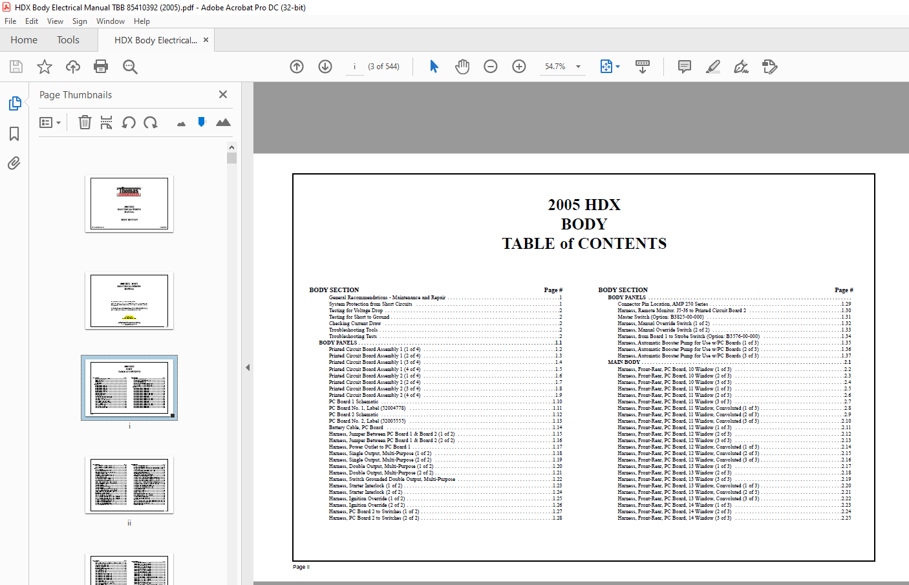The image size is (909, 585).
Task: Click the 54.7% zoom value field
Action: point(555,67)
